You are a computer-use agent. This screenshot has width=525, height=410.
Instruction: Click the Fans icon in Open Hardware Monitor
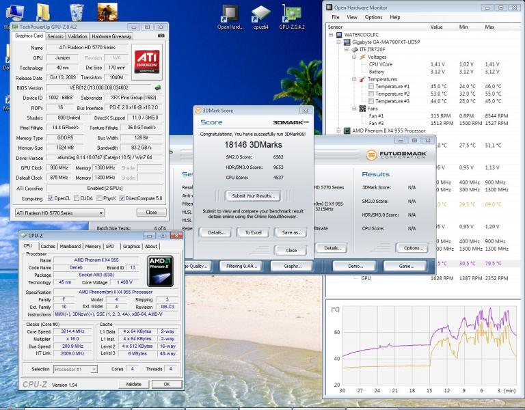[362, 109]
